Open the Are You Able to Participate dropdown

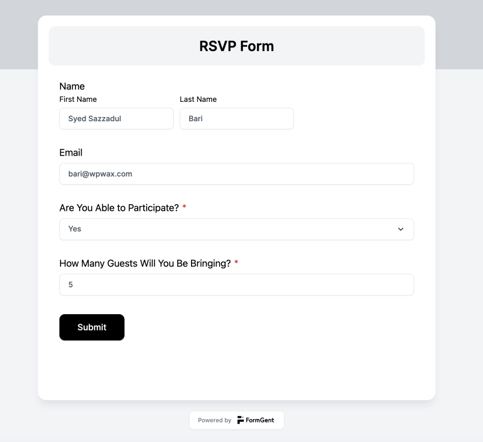coord(237,229)
